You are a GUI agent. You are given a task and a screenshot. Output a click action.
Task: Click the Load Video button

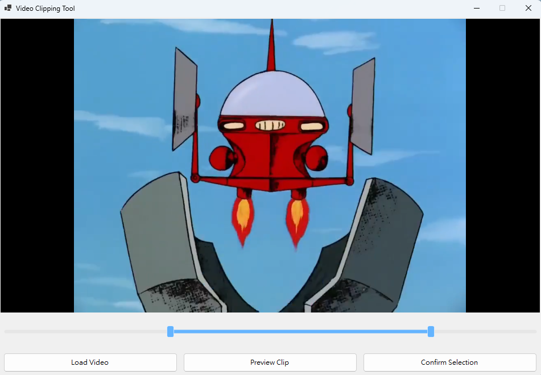pos(90,363)
